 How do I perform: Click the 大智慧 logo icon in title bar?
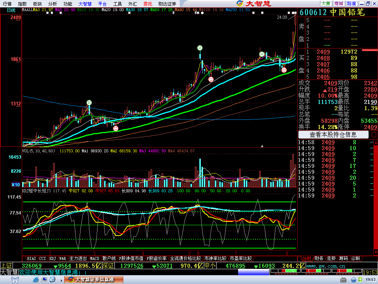pos(240,3)
